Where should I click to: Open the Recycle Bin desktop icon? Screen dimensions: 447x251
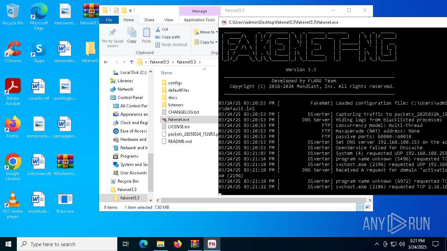[13, 15]
